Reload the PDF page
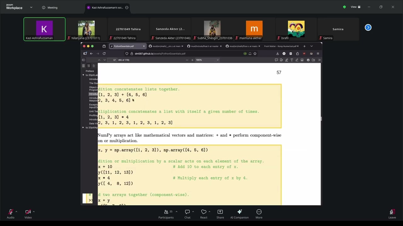This screenshot has width=403, height=226. [x=104, y=53]
